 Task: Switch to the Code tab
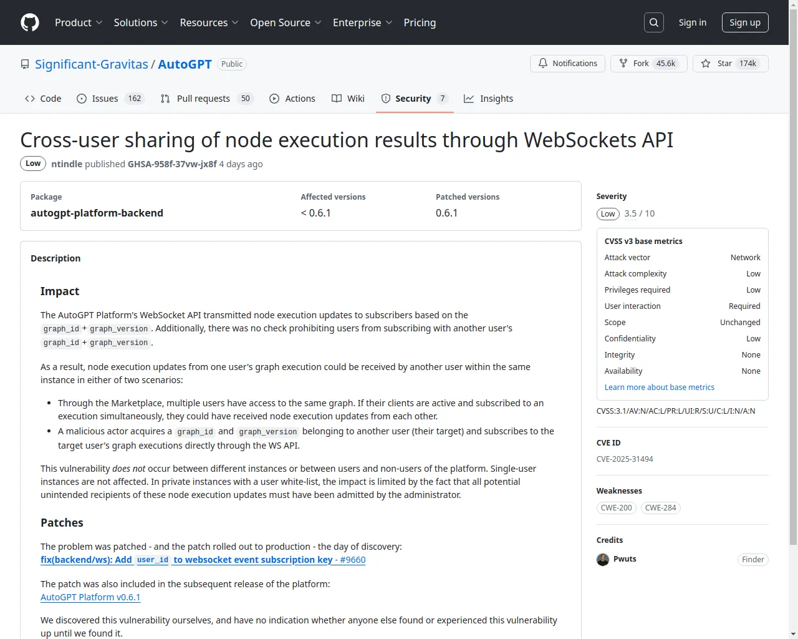43,99
